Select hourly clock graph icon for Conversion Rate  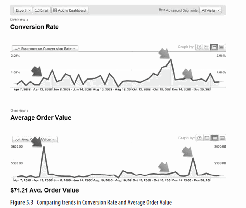pos(199,47)
